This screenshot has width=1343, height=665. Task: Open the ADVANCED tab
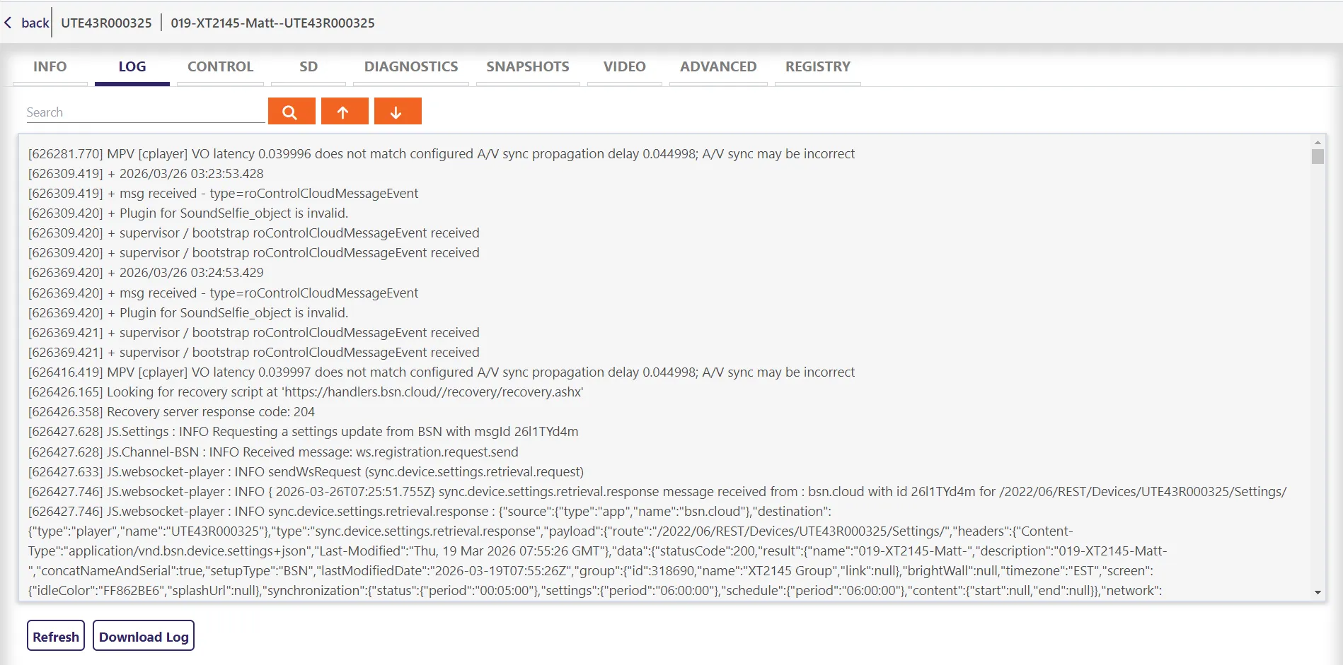point(718,67)
